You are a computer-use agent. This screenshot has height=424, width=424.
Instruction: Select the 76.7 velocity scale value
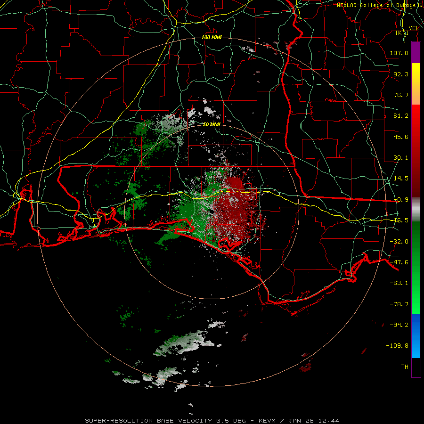(401, 95)
